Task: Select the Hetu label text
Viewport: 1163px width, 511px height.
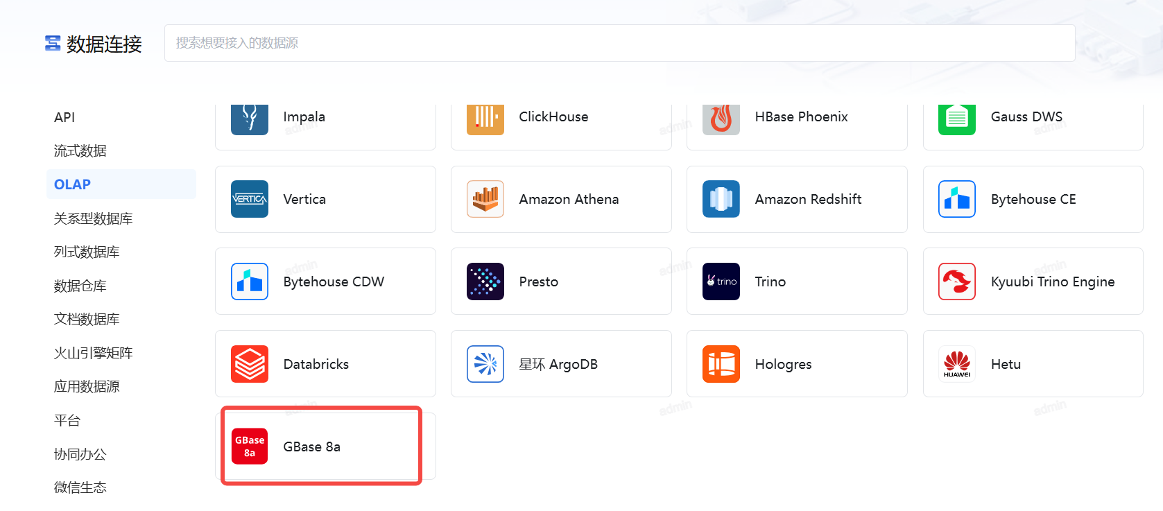Action: pyautogui.click(x=1006, y=364)
